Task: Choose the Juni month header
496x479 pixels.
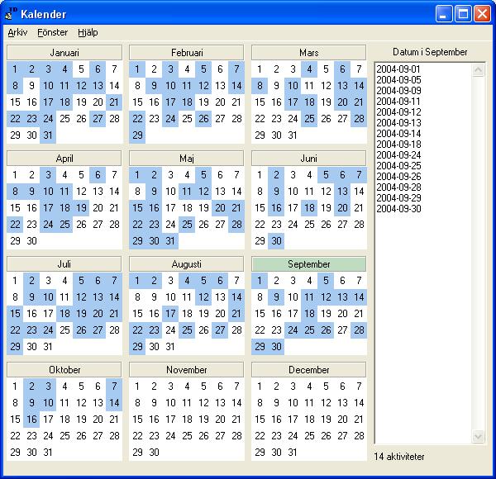Action: [308, 158]
